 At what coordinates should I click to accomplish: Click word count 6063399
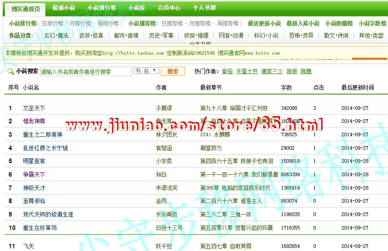(x=290, y=175)
